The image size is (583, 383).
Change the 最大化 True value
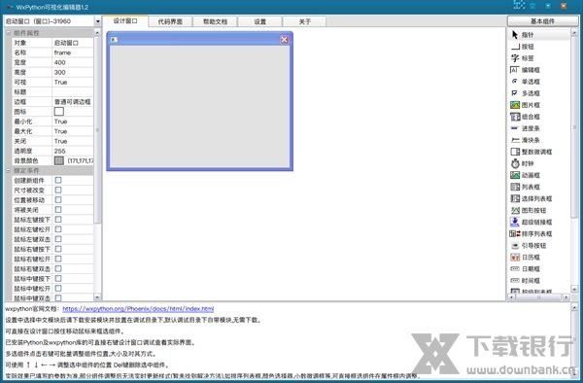click(x=73, y=131)
